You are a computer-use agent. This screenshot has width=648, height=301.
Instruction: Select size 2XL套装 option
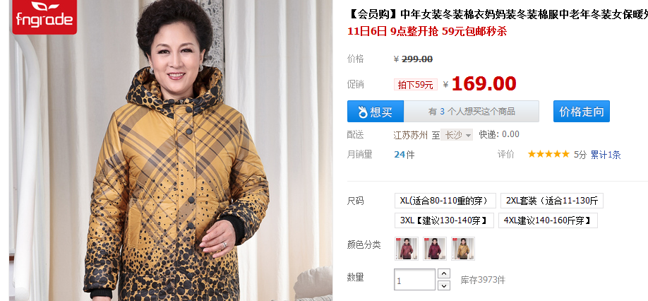[x=552, y=201]
